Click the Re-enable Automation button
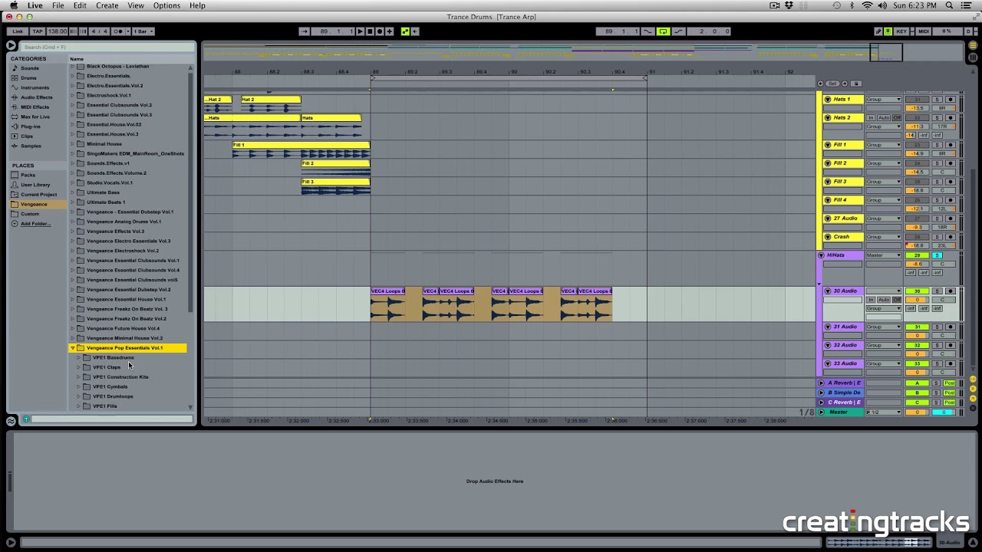The height and width of the screenshot is (552, 982). point(415,31)
